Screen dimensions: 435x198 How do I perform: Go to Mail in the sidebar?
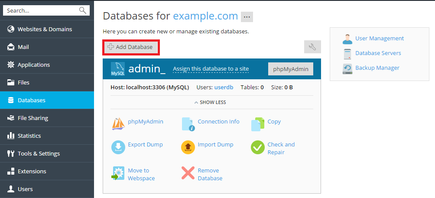click(x=23, y=47)
